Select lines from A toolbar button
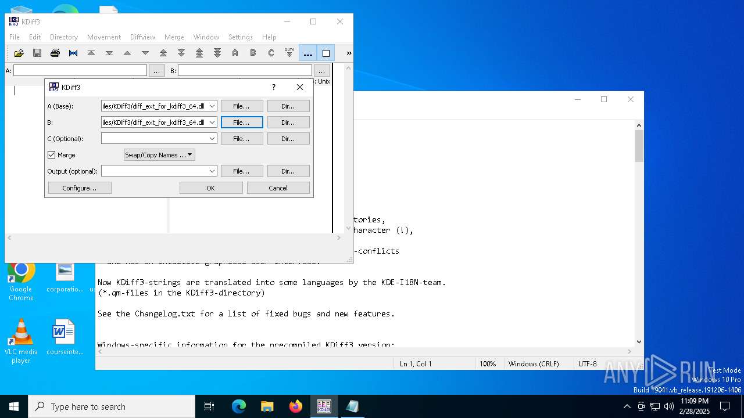Viewport: 744px width, 418px height. (235, 53)
